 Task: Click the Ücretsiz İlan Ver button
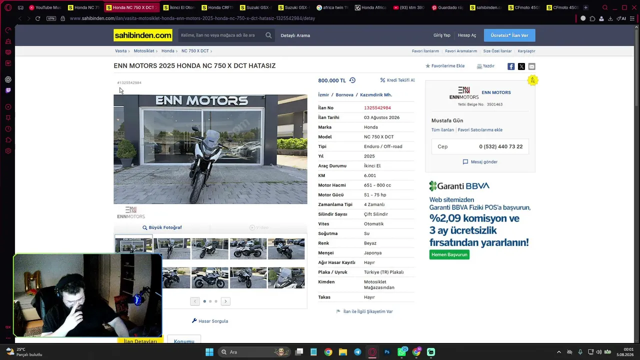point(509,35)
